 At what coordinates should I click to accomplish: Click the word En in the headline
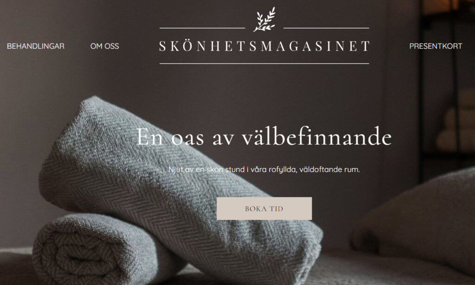pos(150,137)
